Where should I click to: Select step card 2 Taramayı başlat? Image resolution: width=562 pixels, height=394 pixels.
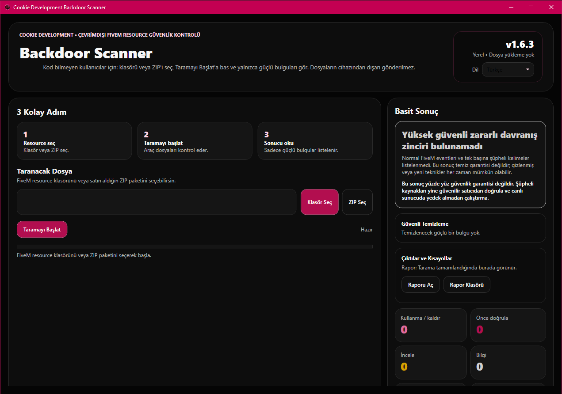click(x=195, y=141)
